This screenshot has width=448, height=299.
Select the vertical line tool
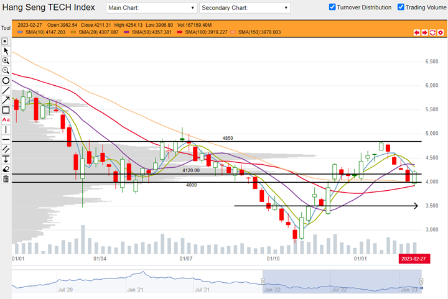6,130
